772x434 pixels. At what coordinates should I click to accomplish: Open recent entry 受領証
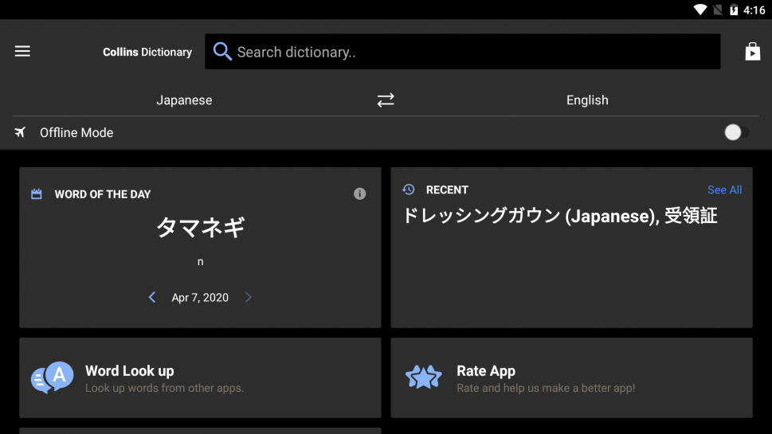pyautogui.click(x=691, y=216)
